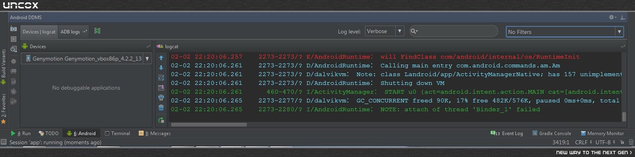Screen dimensions: 635x157
Task: Click the restore layout icon beside ADB logs
Action: 97,31
